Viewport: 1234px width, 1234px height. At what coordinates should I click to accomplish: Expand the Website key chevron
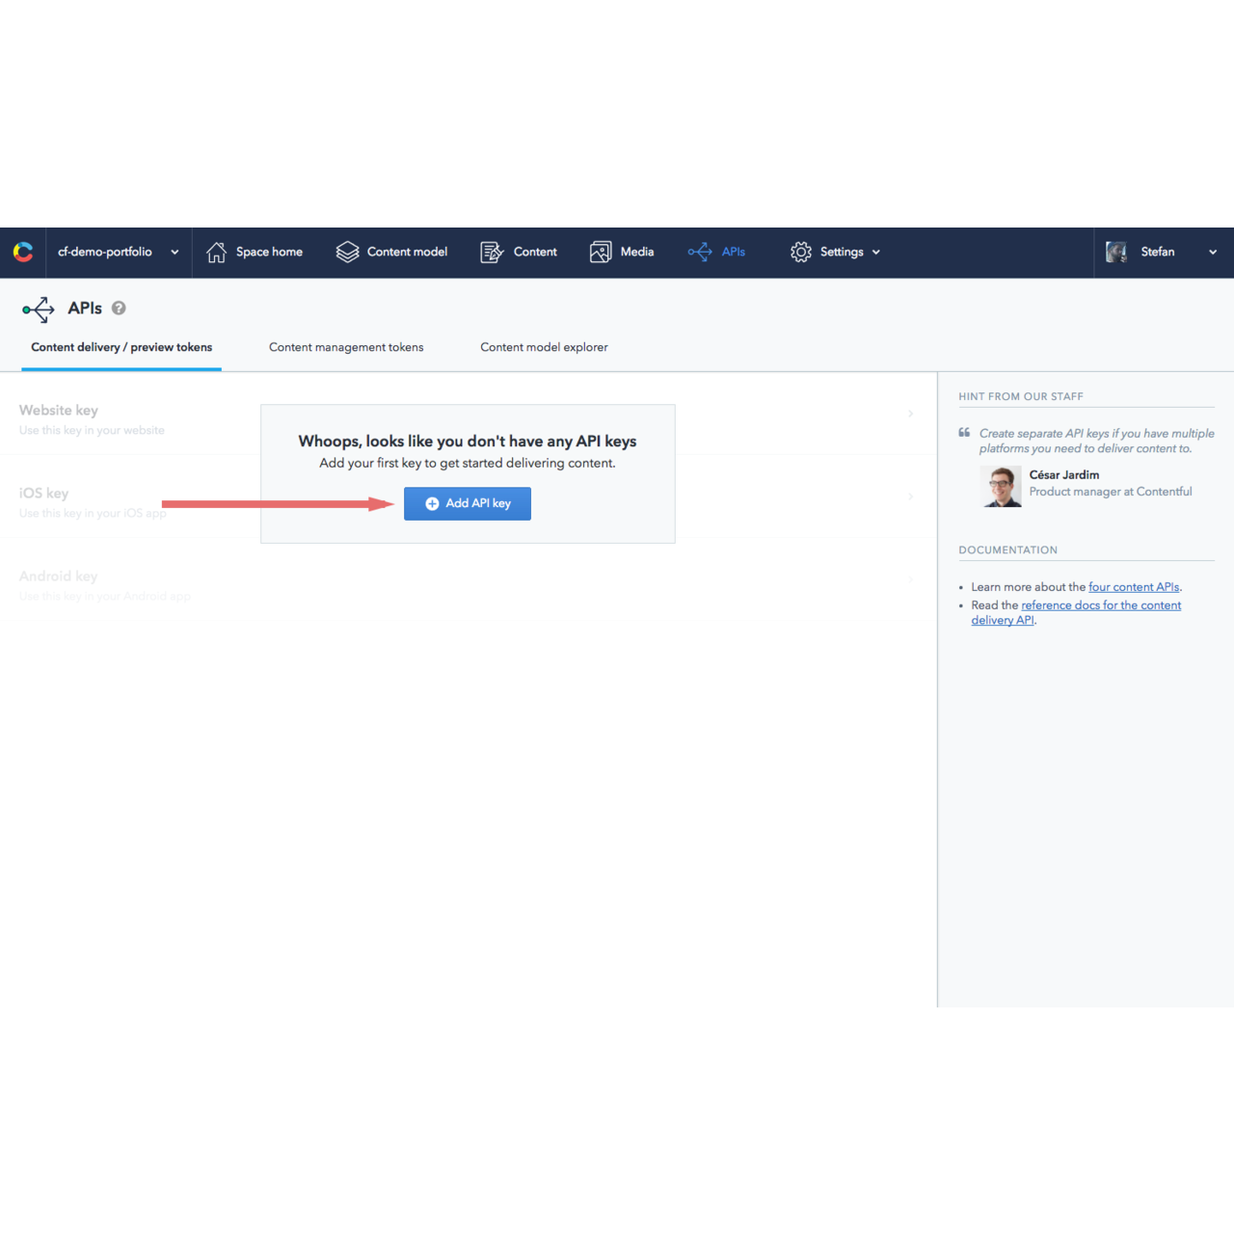(x=910, y=414)
